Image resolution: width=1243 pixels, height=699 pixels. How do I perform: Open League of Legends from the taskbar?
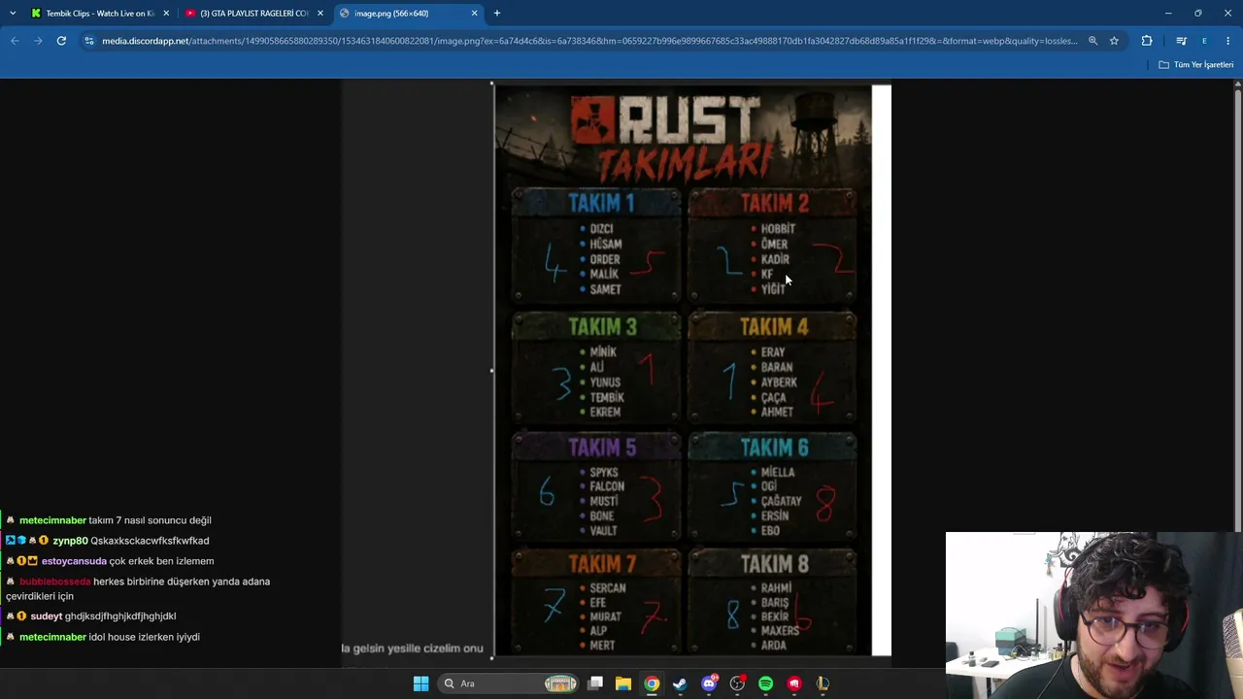coord(823,683)
